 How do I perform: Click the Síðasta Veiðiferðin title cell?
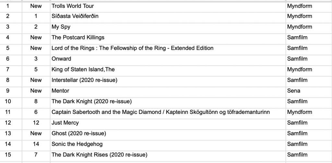[x=75, y=16]
